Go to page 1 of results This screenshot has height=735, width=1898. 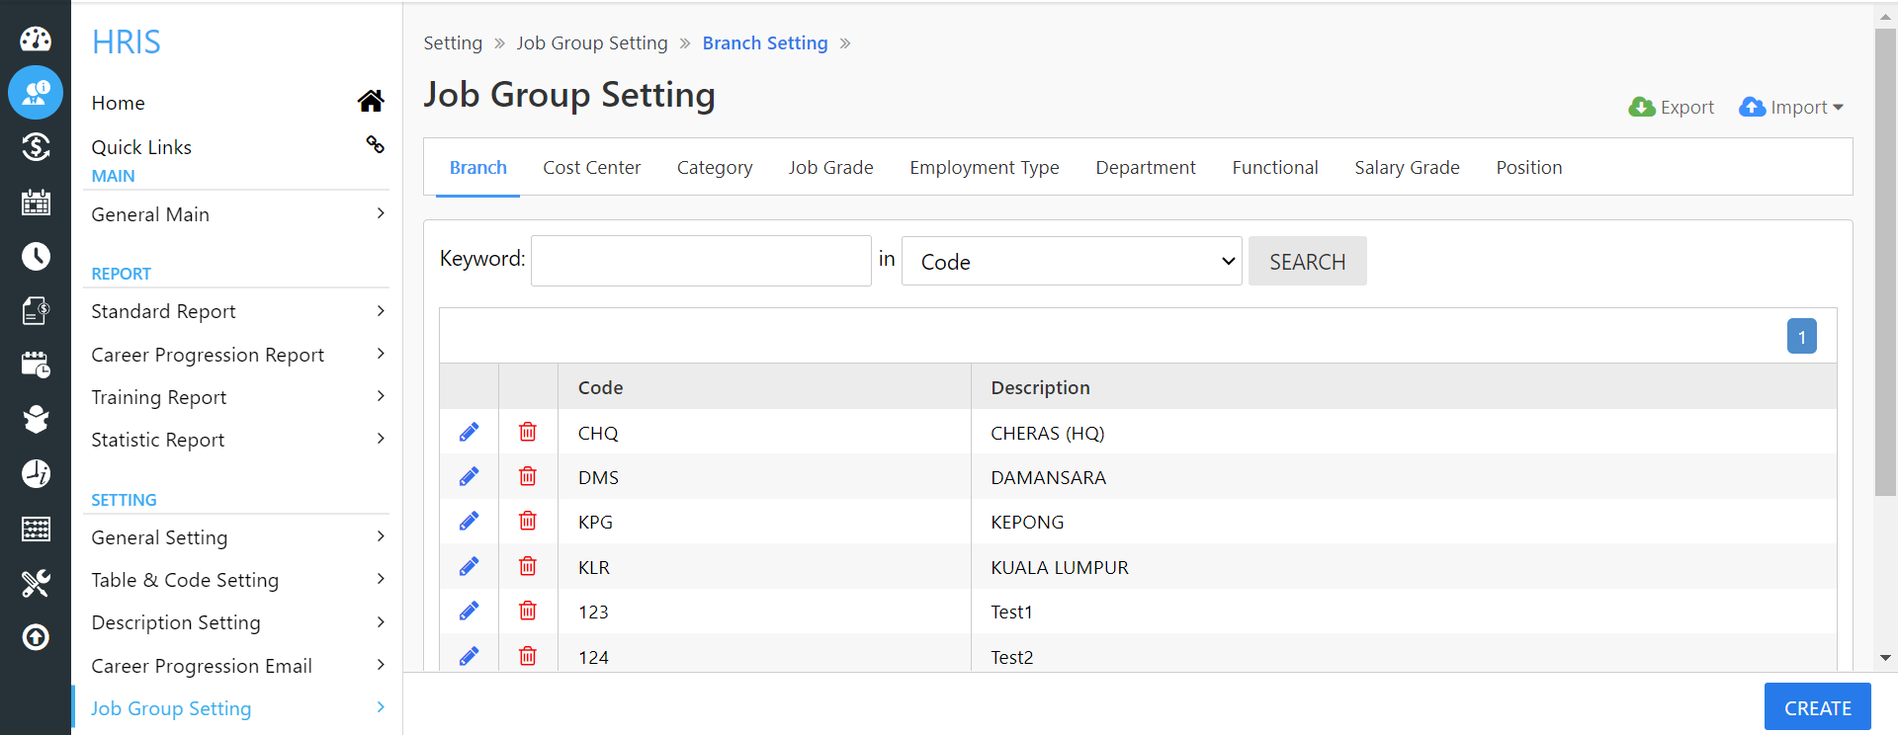1801,337
